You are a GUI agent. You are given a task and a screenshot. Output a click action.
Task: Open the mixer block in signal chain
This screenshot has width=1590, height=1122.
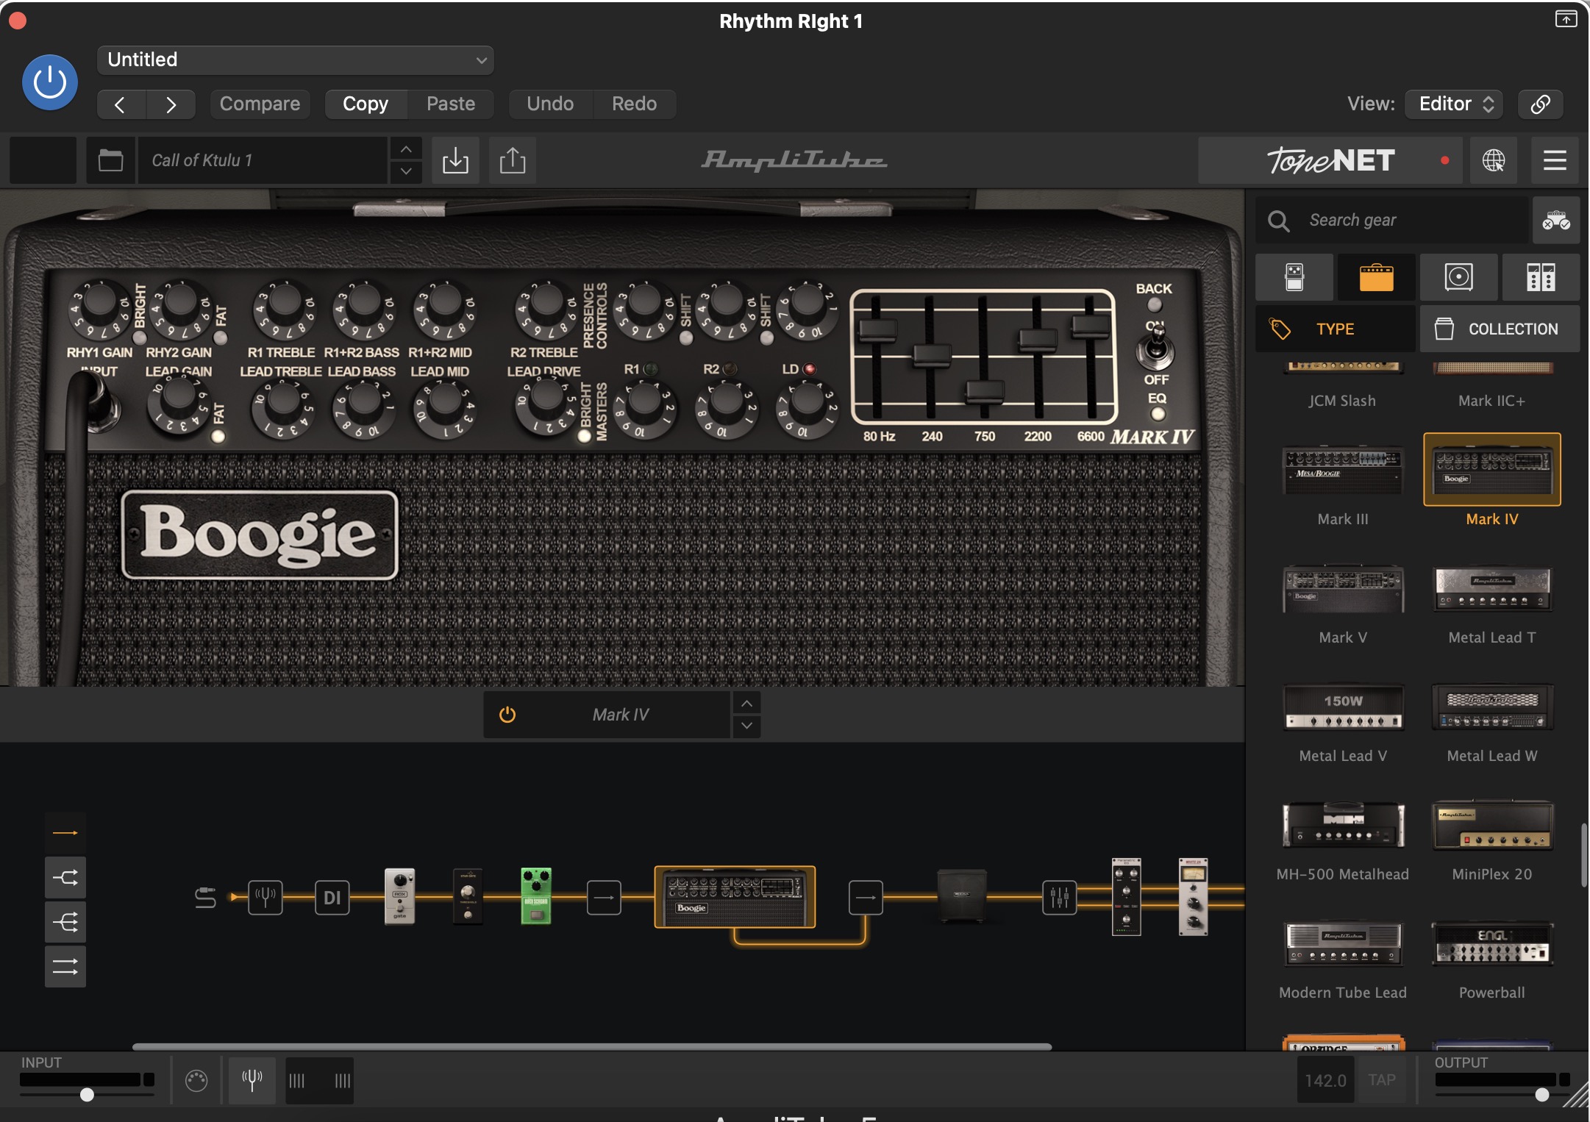click(1060, 897)
